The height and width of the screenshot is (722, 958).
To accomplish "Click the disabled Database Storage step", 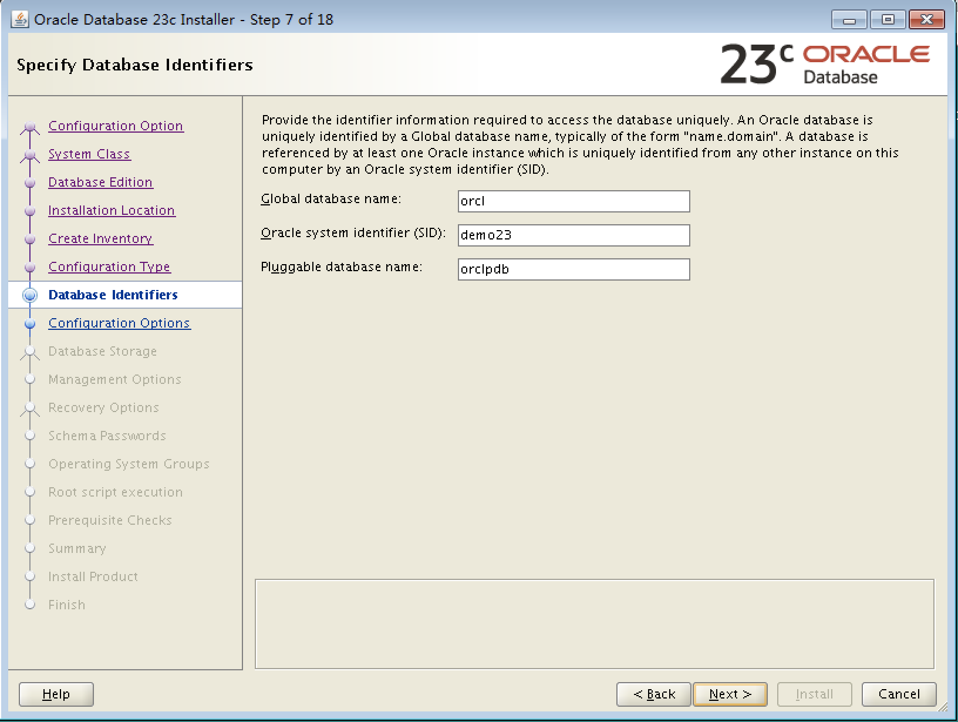I will point(103,351).
